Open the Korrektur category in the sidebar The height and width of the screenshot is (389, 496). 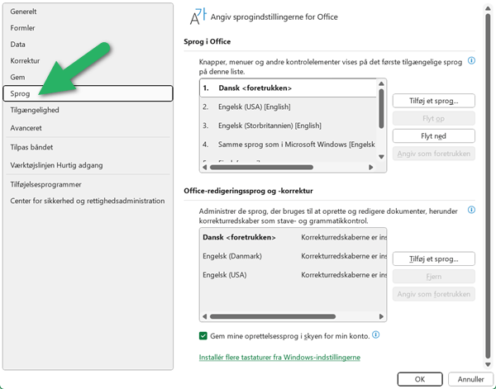(x=87, y=60)
